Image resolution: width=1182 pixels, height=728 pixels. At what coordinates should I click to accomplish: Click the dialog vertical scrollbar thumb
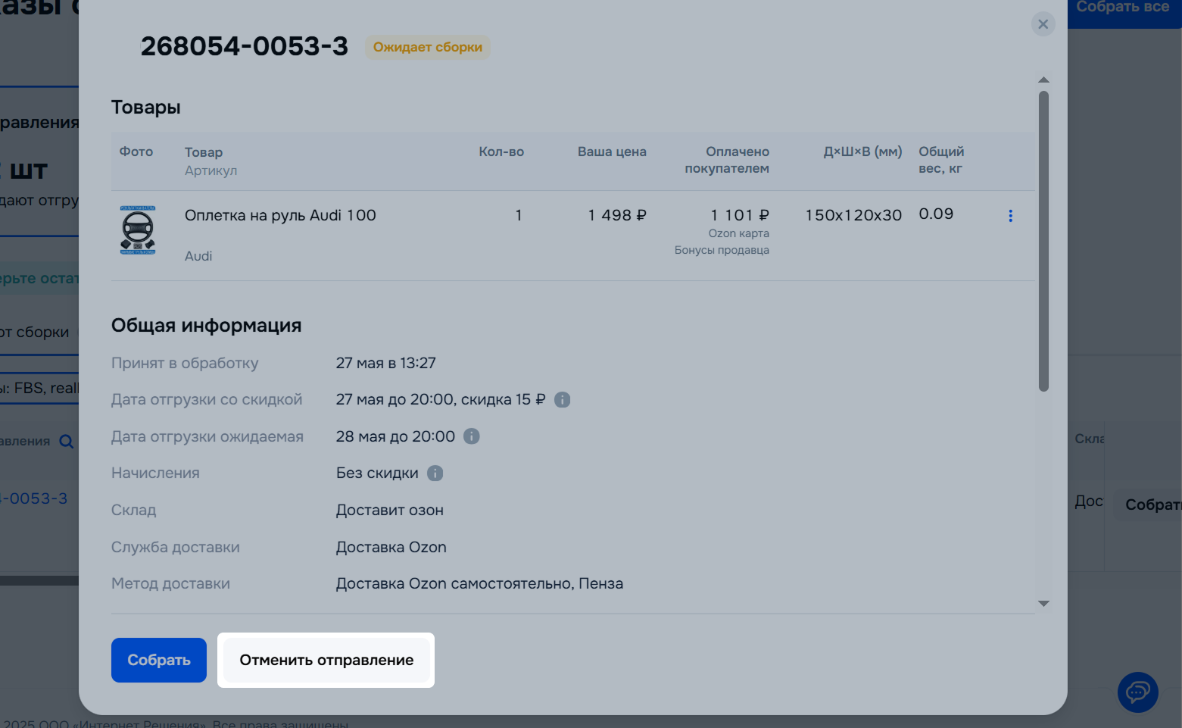click(x=1043, y=241)
